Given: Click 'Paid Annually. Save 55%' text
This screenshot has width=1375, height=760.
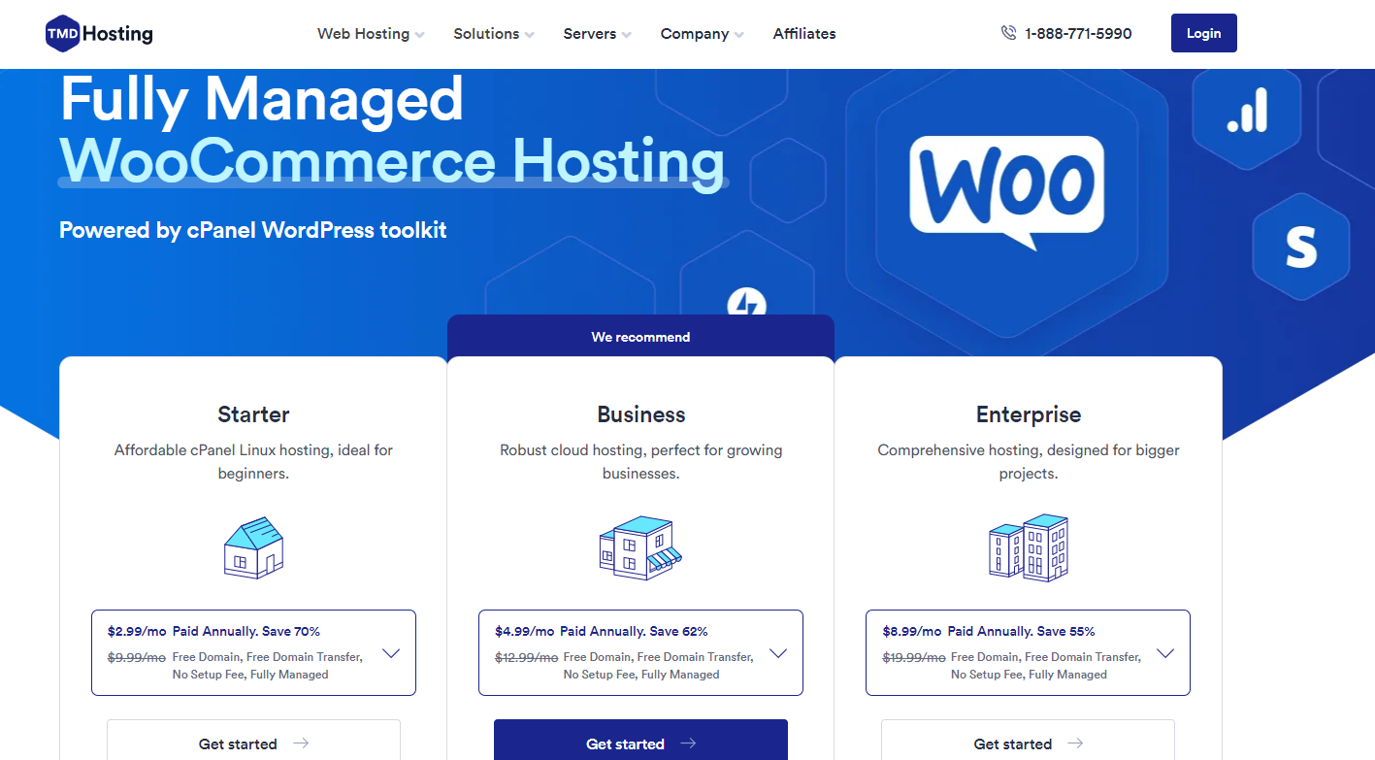Looking at the screenshot, I should point(1021,632).
